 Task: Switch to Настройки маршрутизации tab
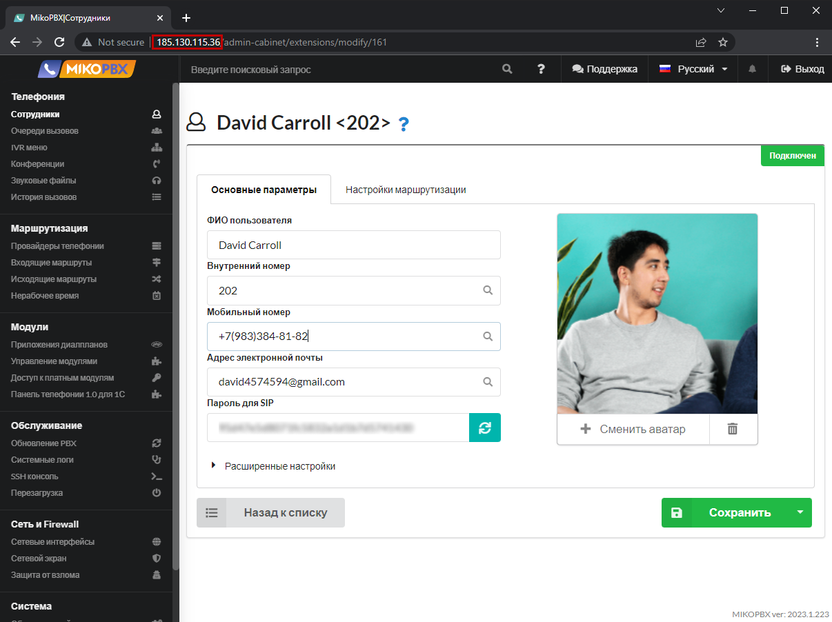tap(406, 190)
